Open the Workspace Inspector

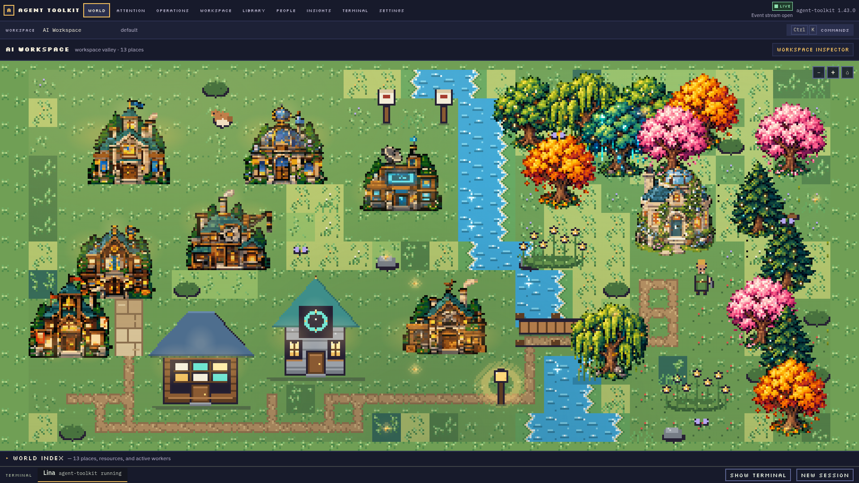(813, 50)
